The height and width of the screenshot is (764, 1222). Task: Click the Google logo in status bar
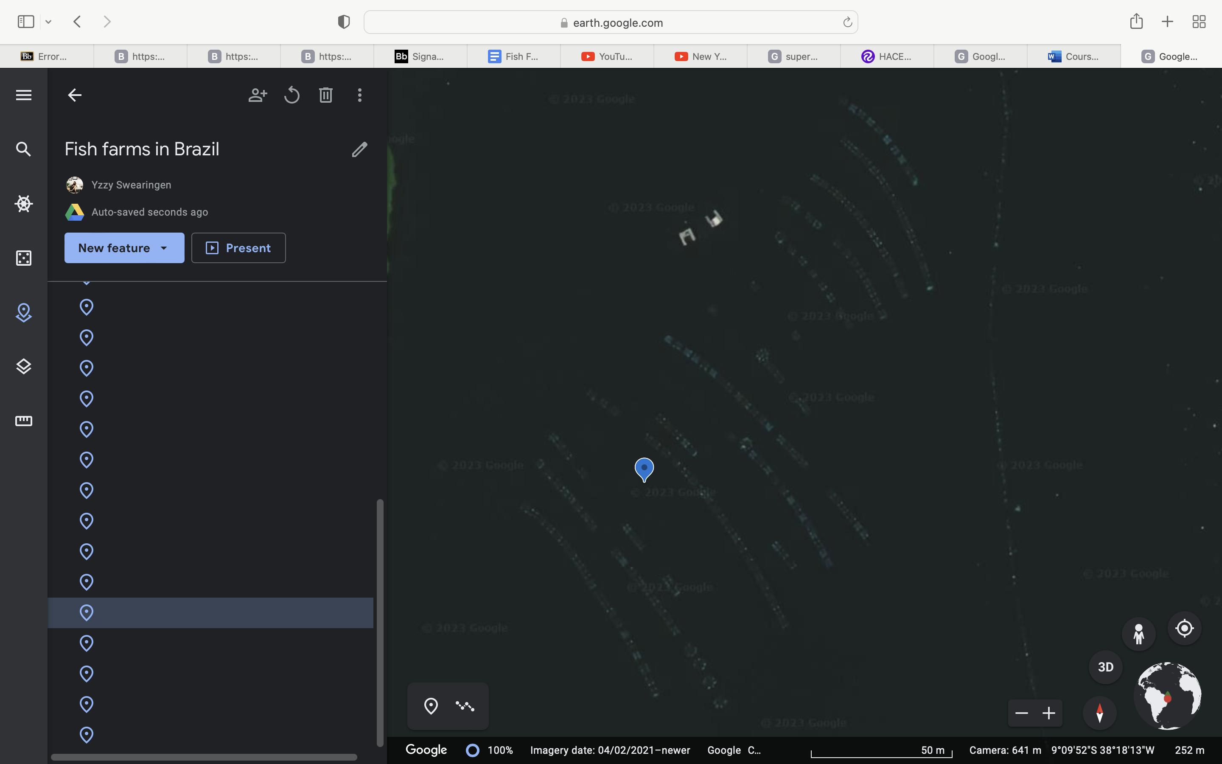point(426,750)
